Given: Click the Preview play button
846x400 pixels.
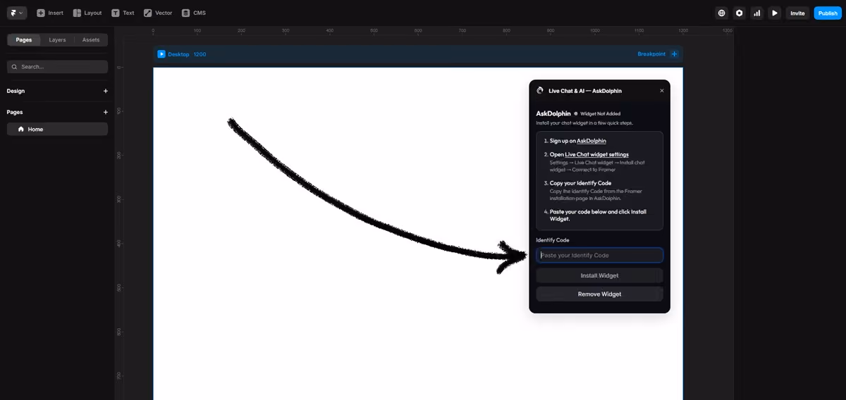Looking at the screenshot, I should click(x=775, y=13).
